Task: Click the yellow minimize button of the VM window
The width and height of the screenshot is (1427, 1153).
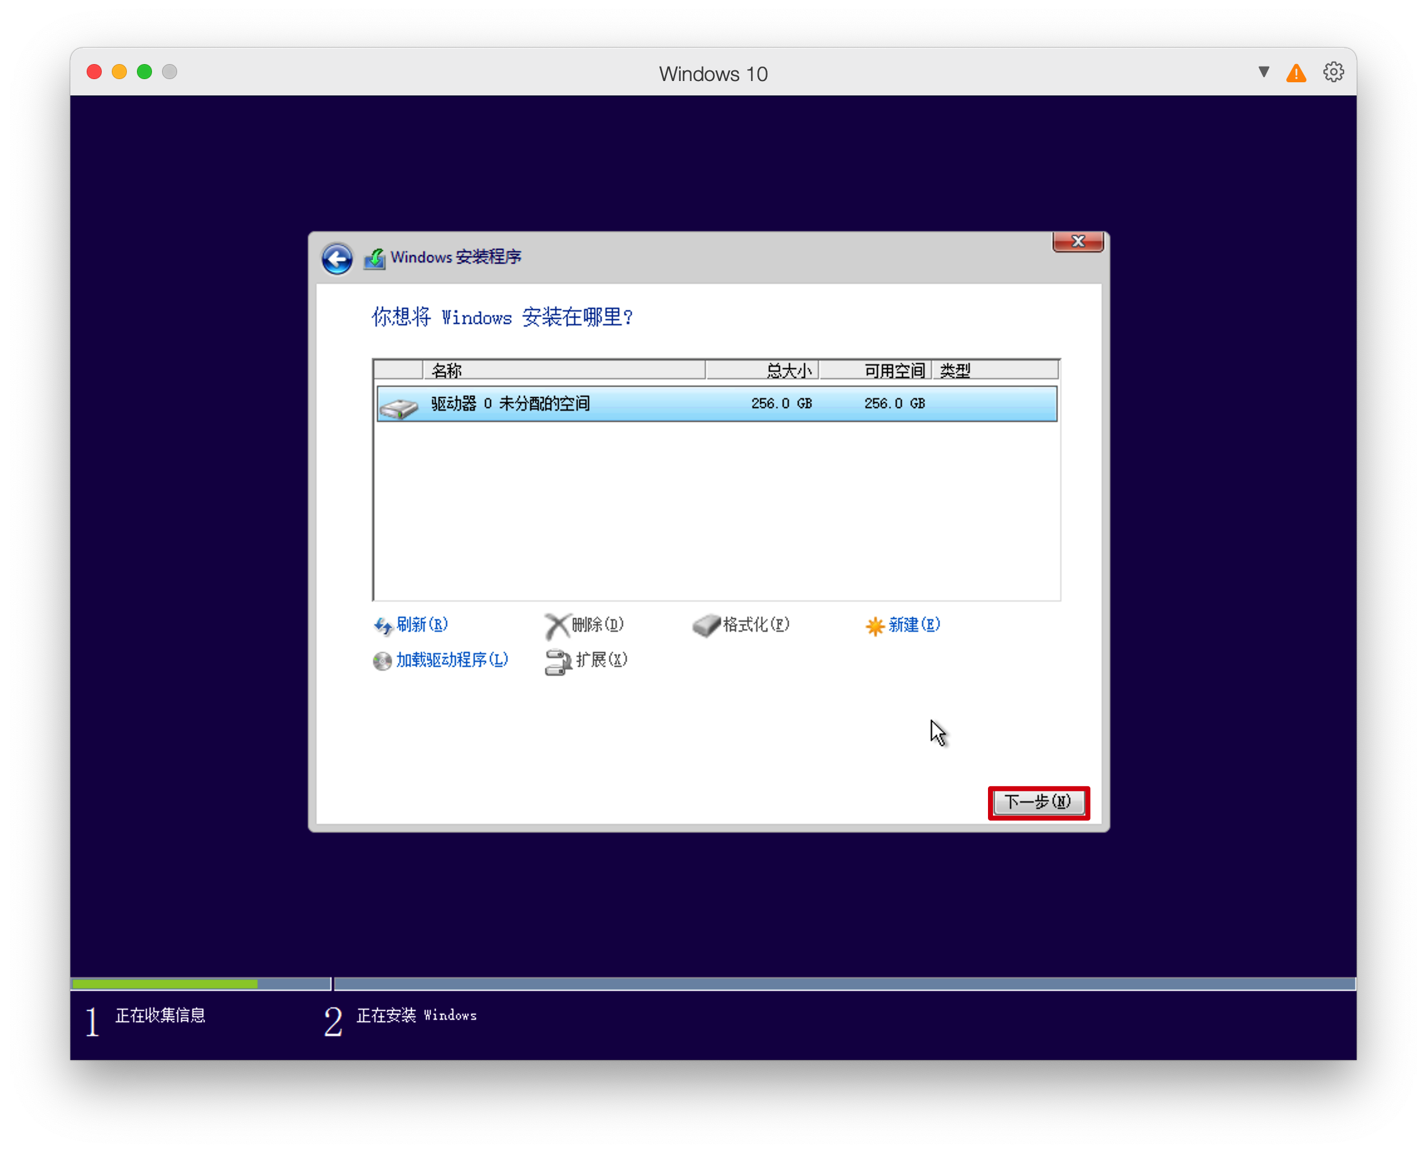Action: [x=119, y=72]
